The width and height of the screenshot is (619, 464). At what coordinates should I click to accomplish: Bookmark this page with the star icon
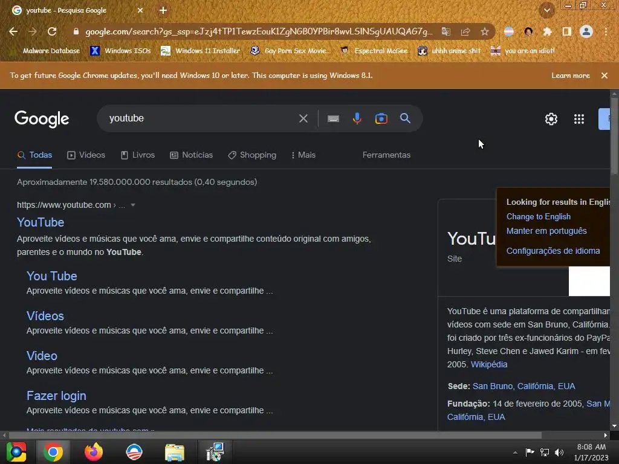485,31
